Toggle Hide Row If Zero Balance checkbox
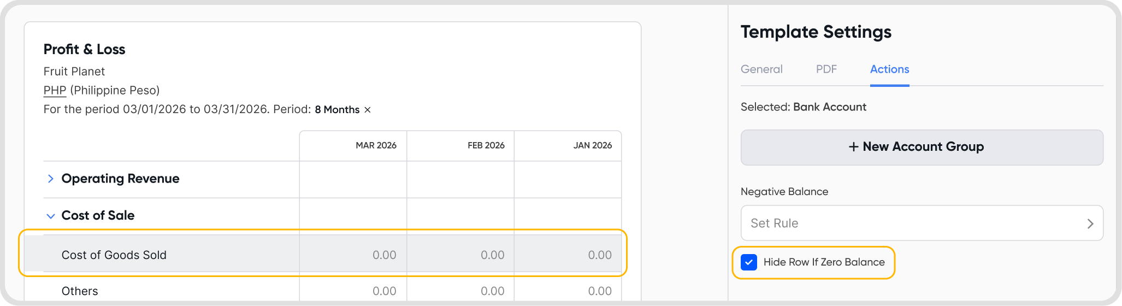 [x=749, y=262]
